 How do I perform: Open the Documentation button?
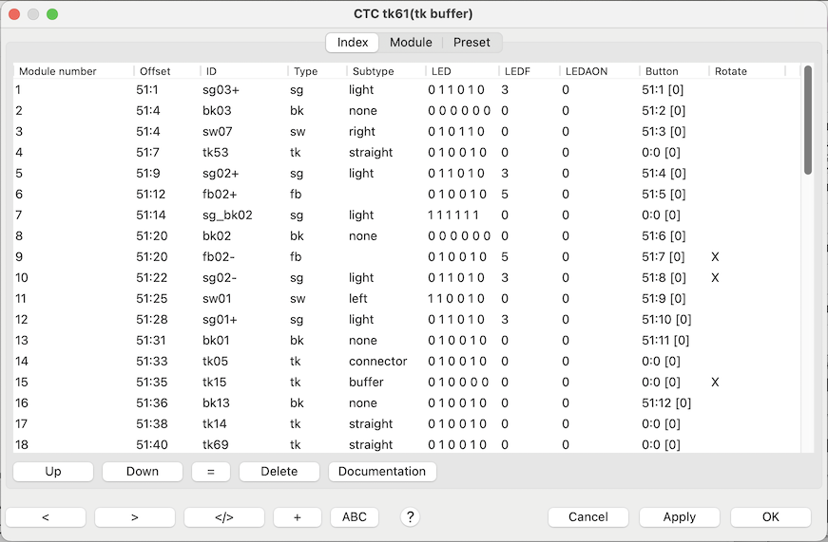coord(382,472)
